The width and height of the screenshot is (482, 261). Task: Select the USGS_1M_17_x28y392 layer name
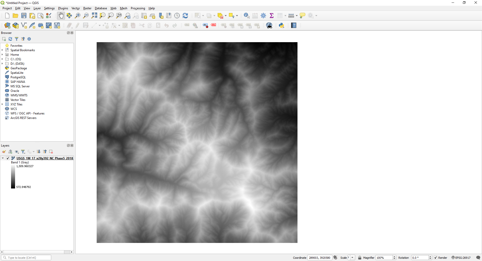point(45,158)
